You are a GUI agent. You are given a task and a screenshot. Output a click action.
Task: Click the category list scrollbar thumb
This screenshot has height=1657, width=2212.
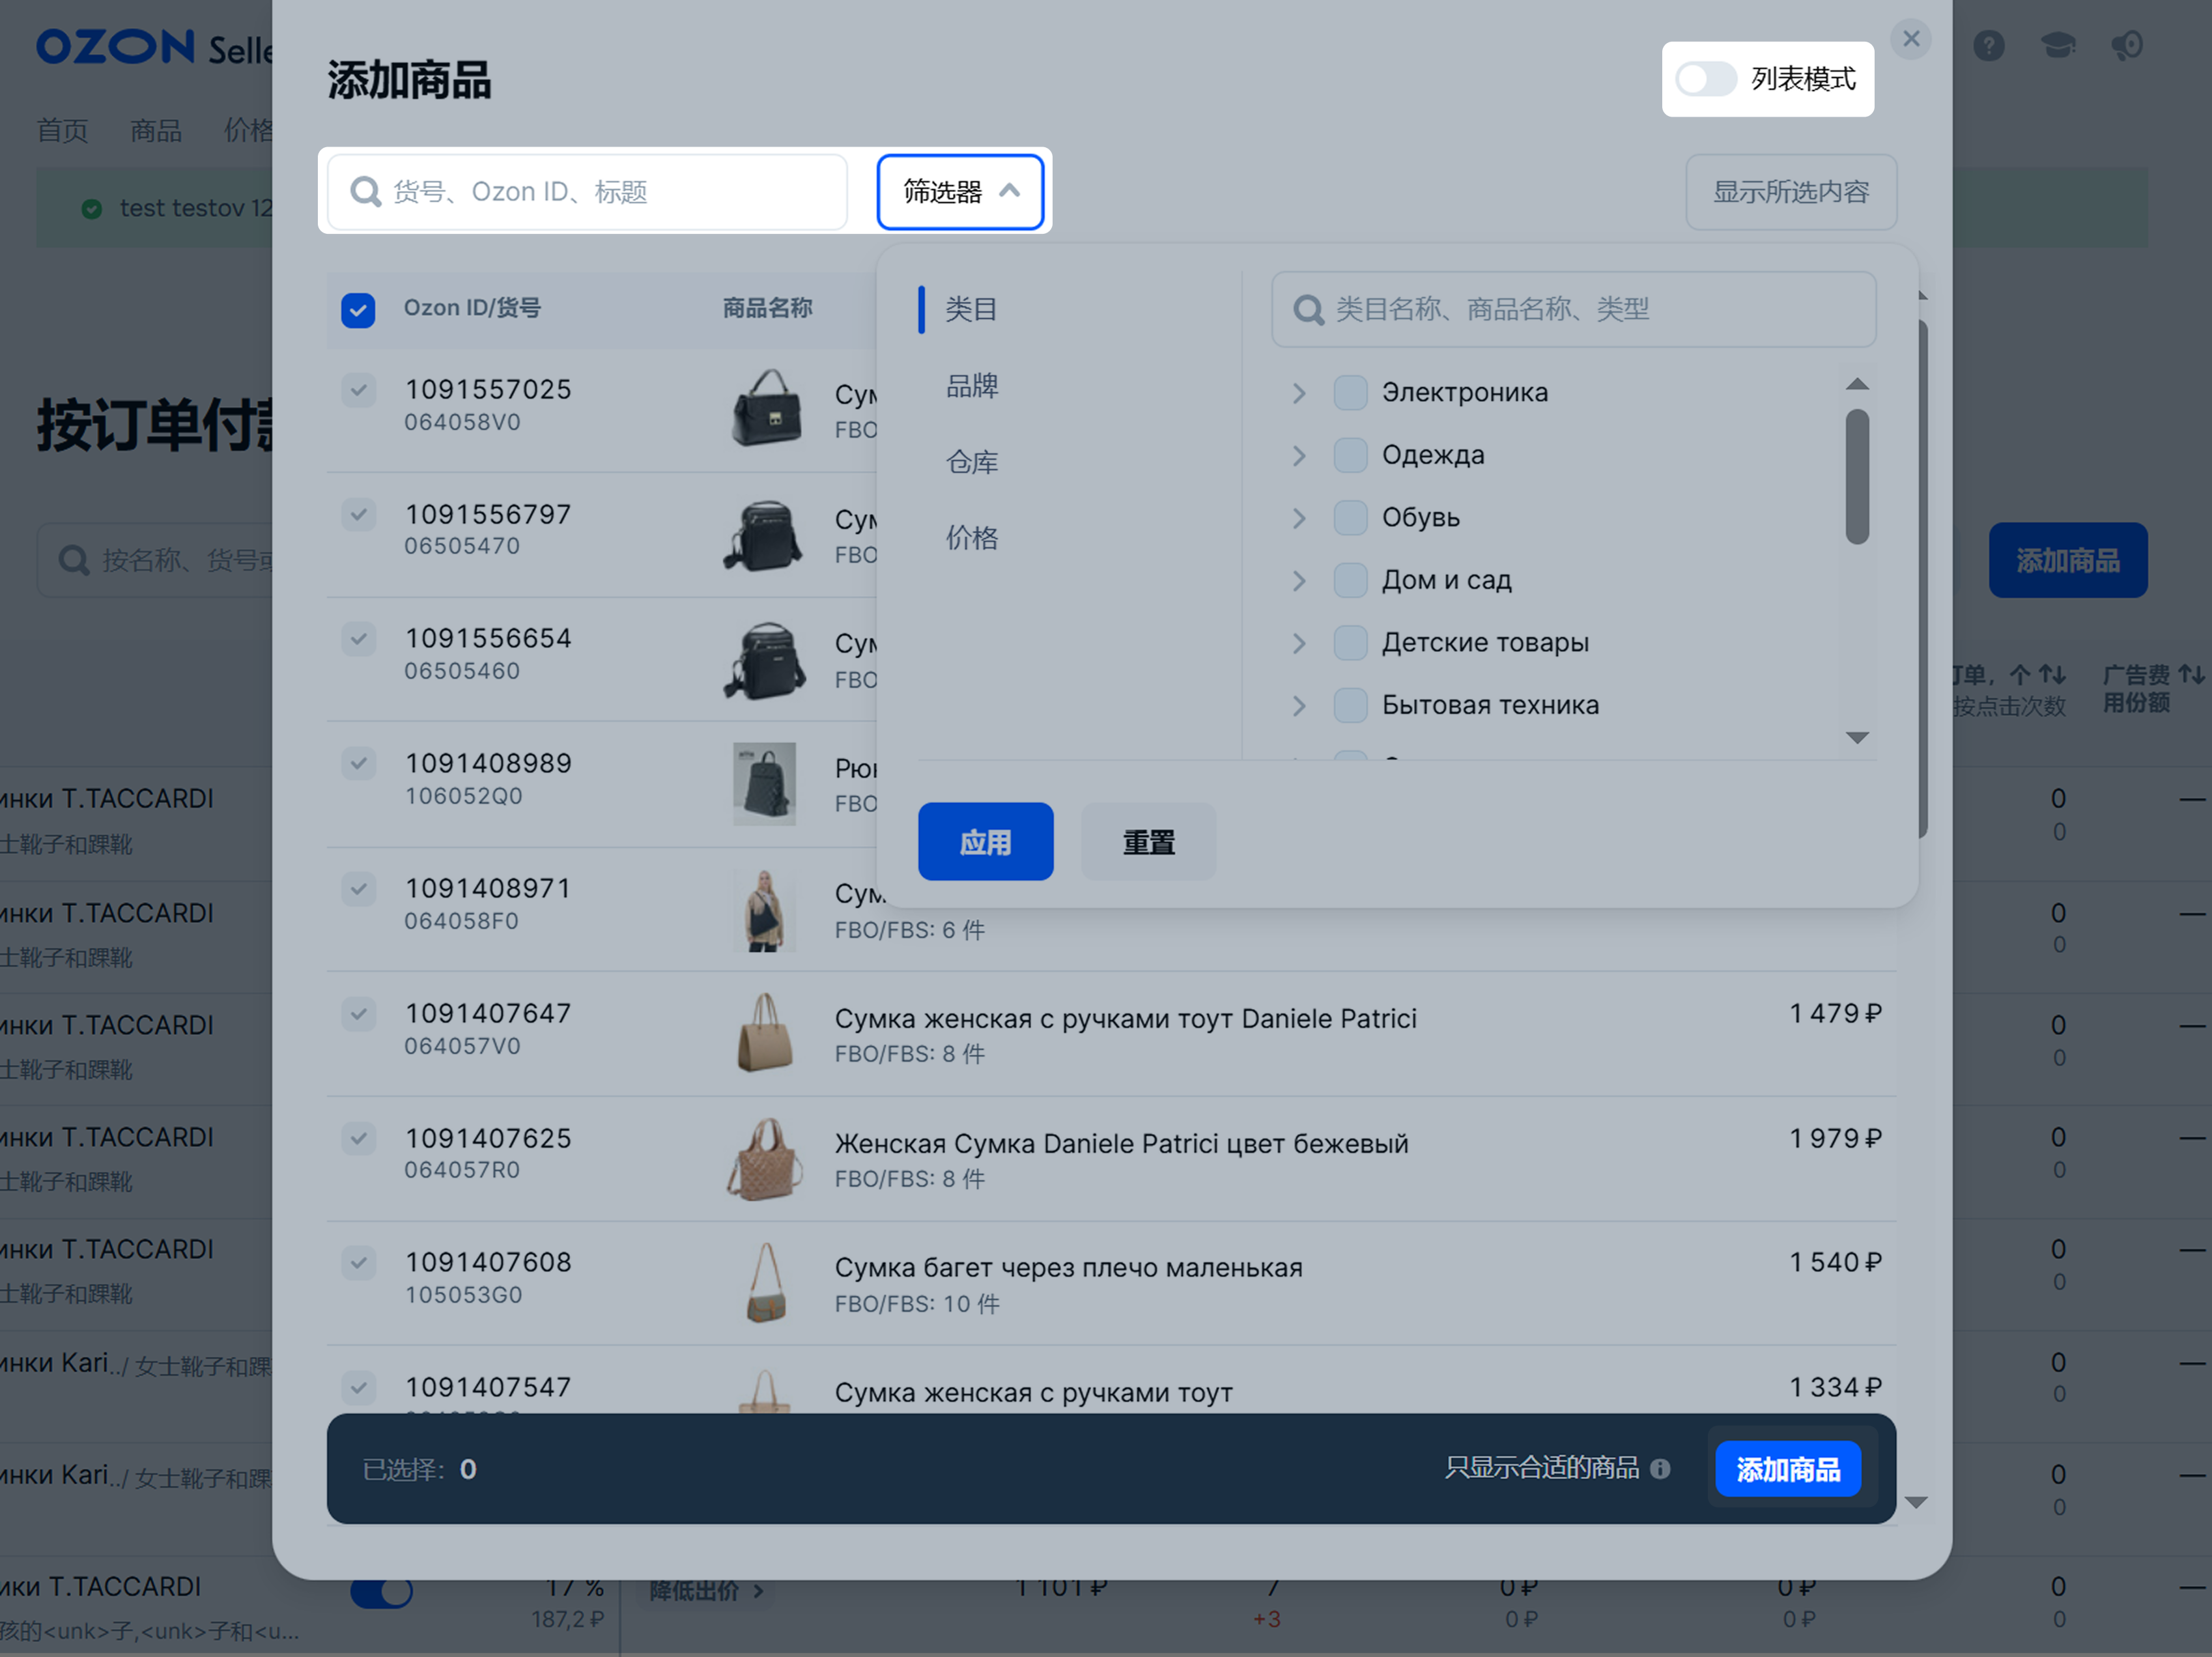[x=1857, y=476]
